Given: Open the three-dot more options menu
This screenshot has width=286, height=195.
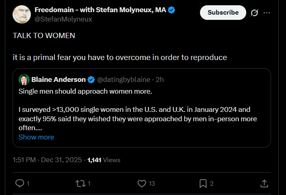Looking at the screenshot, I should coord(267,13).
